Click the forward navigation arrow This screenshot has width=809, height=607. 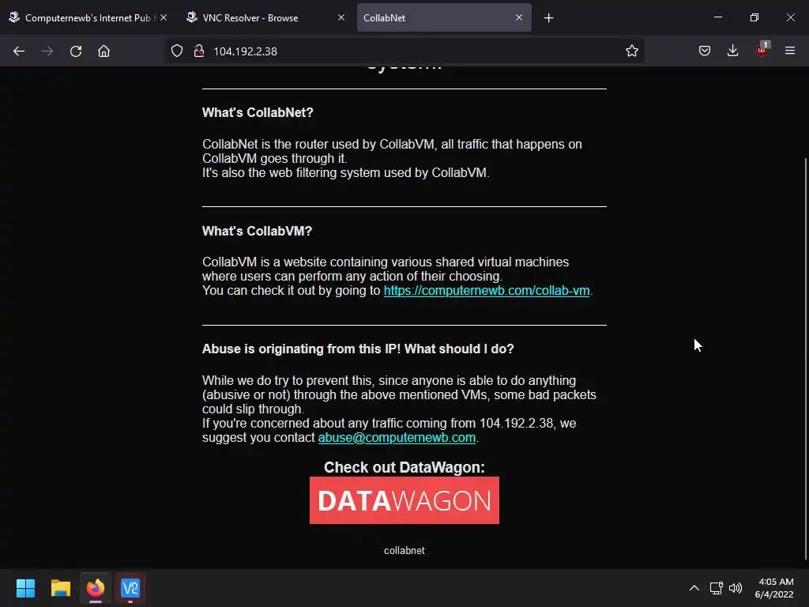pyautogui.click(x=47, y=51)
